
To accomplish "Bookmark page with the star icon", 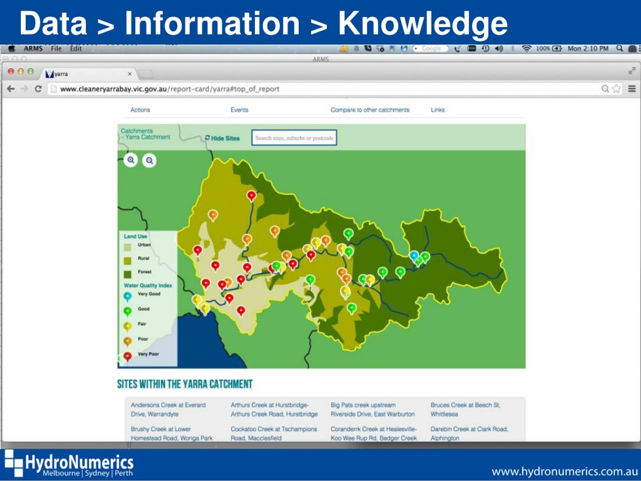I will (616, 89).
